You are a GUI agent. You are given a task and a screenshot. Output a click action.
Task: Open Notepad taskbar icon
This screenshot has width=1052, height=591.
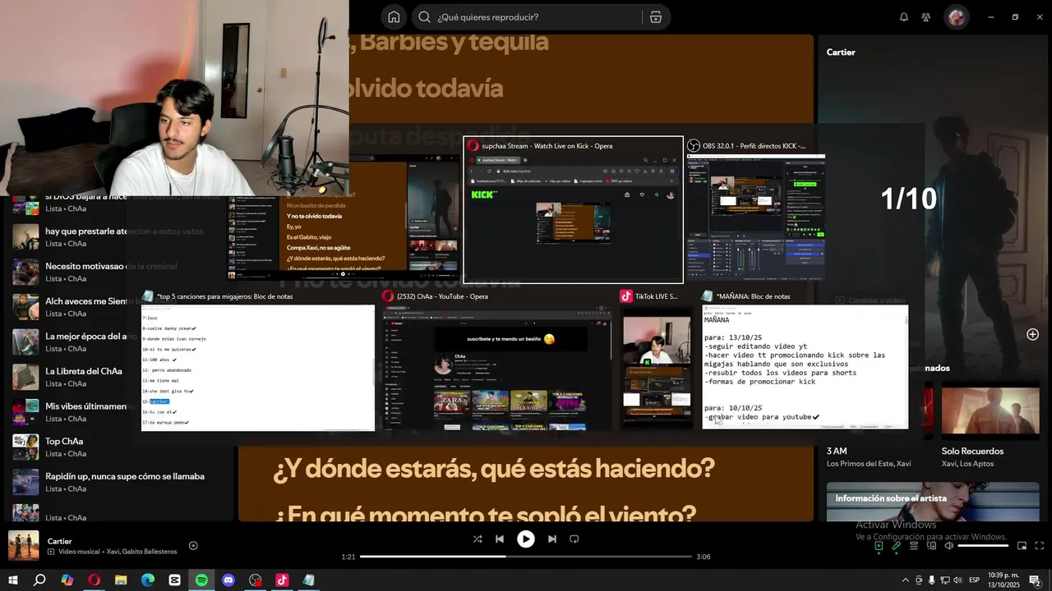[x=309, y=580]
